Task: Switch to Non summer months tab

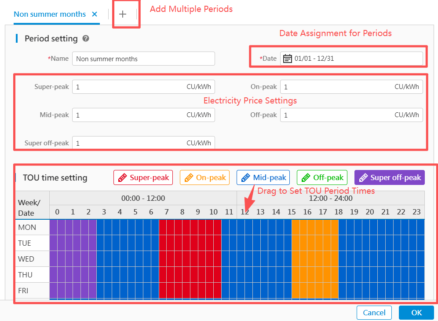Action: pyautogui.click(x=50, y=14)
